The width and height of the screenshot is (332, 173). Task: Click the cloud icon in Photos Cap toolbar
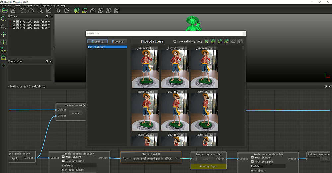pyautogui.click(x=233, y=41)
